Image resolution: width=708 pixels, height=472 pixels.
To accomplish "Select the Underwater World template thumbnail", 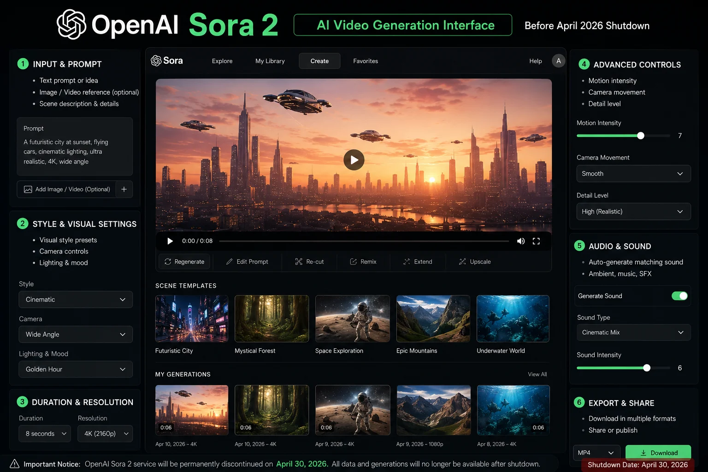I will tap(513, 319).
